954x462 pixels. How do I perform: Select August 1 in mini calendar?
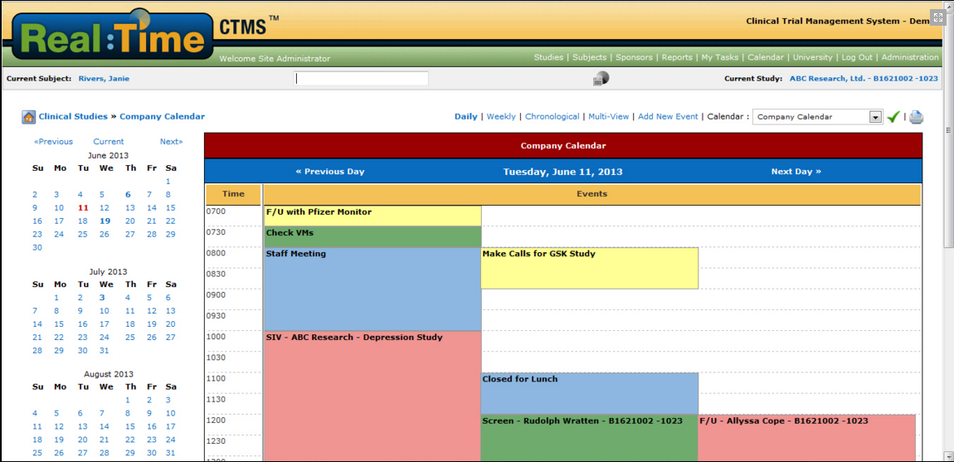pos(128,400)
